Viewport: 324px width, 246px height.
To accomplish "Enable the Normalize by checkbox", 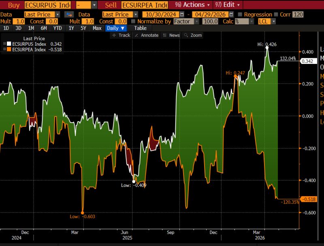I will [x=134, y=21].
